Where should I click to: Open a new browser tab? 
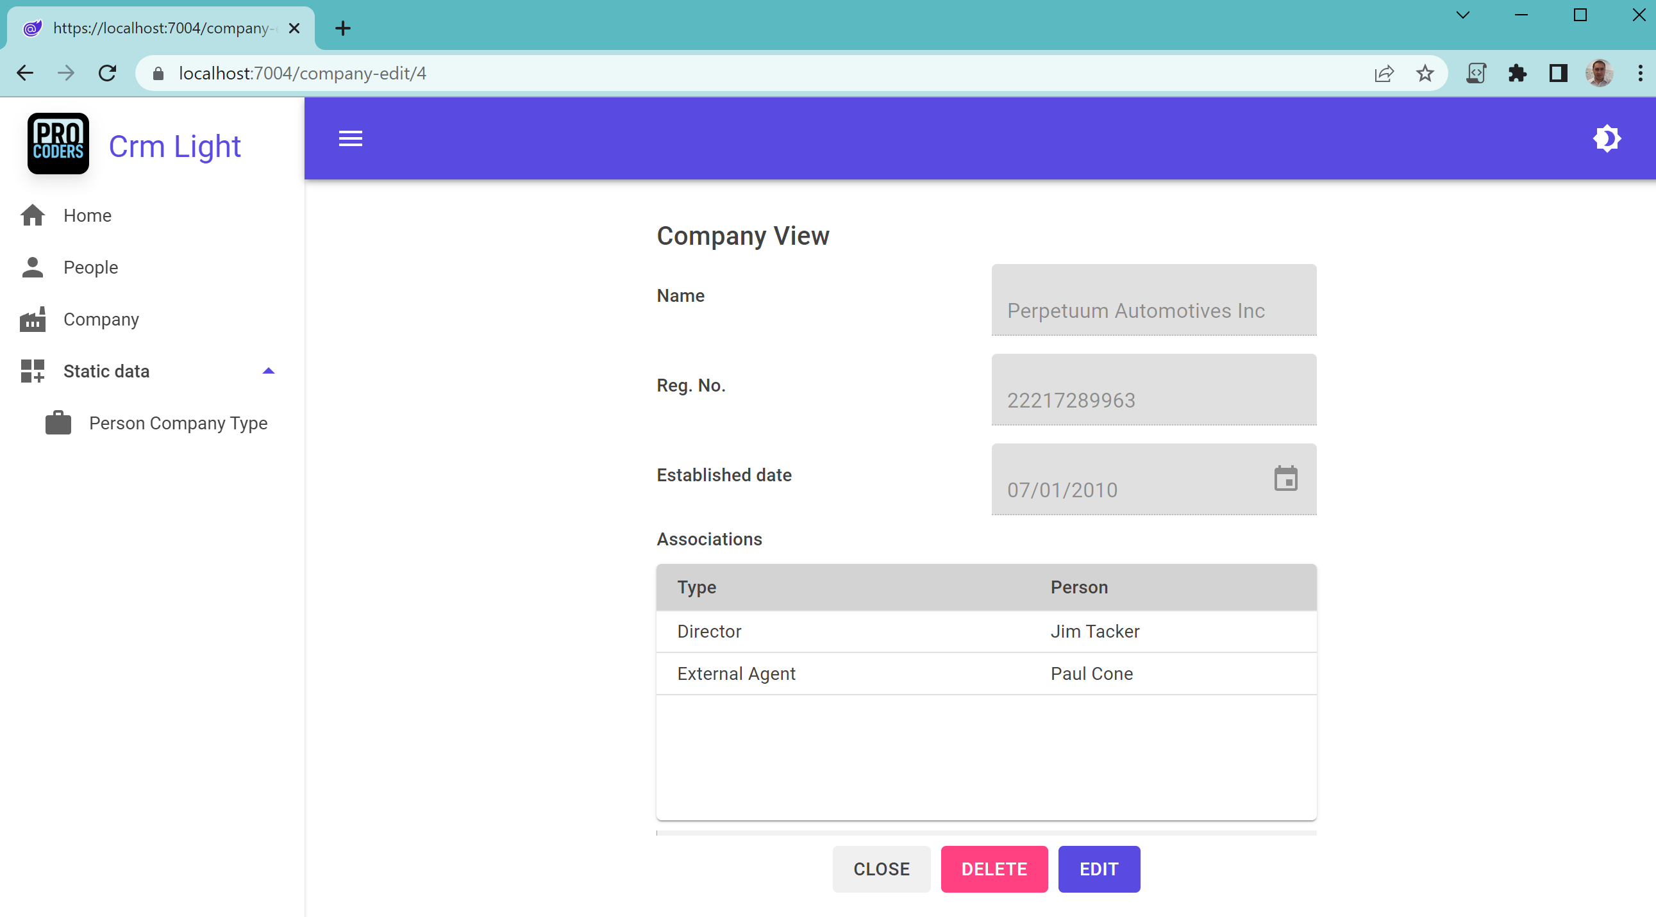343,28
